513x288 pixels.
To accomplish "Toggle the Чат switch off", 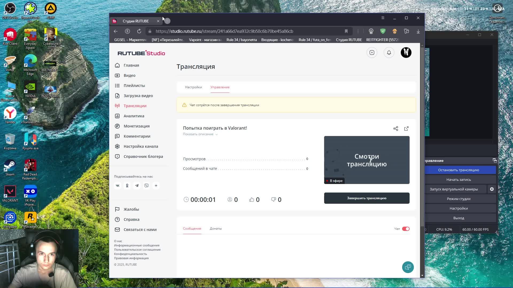I will (x=406, y=229).
